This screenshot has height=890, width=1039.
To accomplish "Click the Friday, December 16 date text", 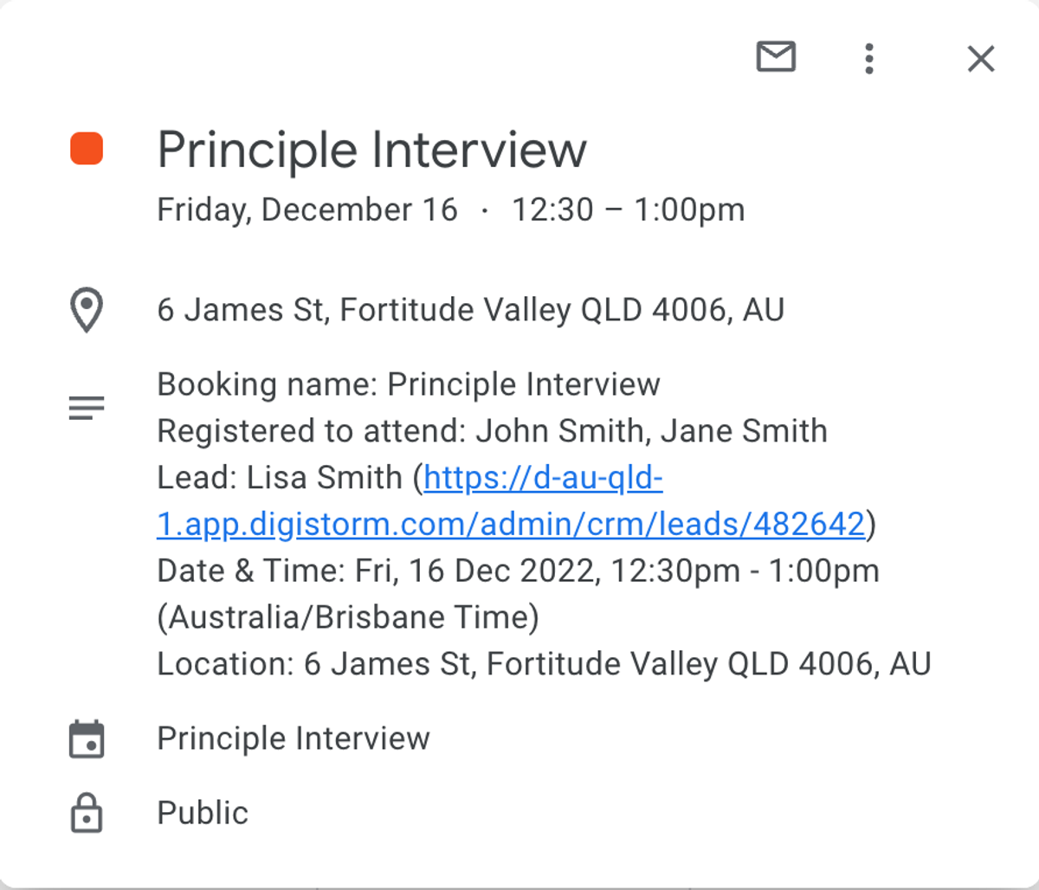I will (x=307, y=210).
